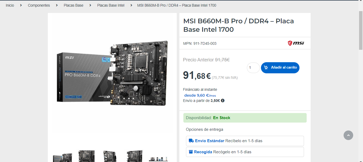Click the chevron after Placas Base Intel

131,5
